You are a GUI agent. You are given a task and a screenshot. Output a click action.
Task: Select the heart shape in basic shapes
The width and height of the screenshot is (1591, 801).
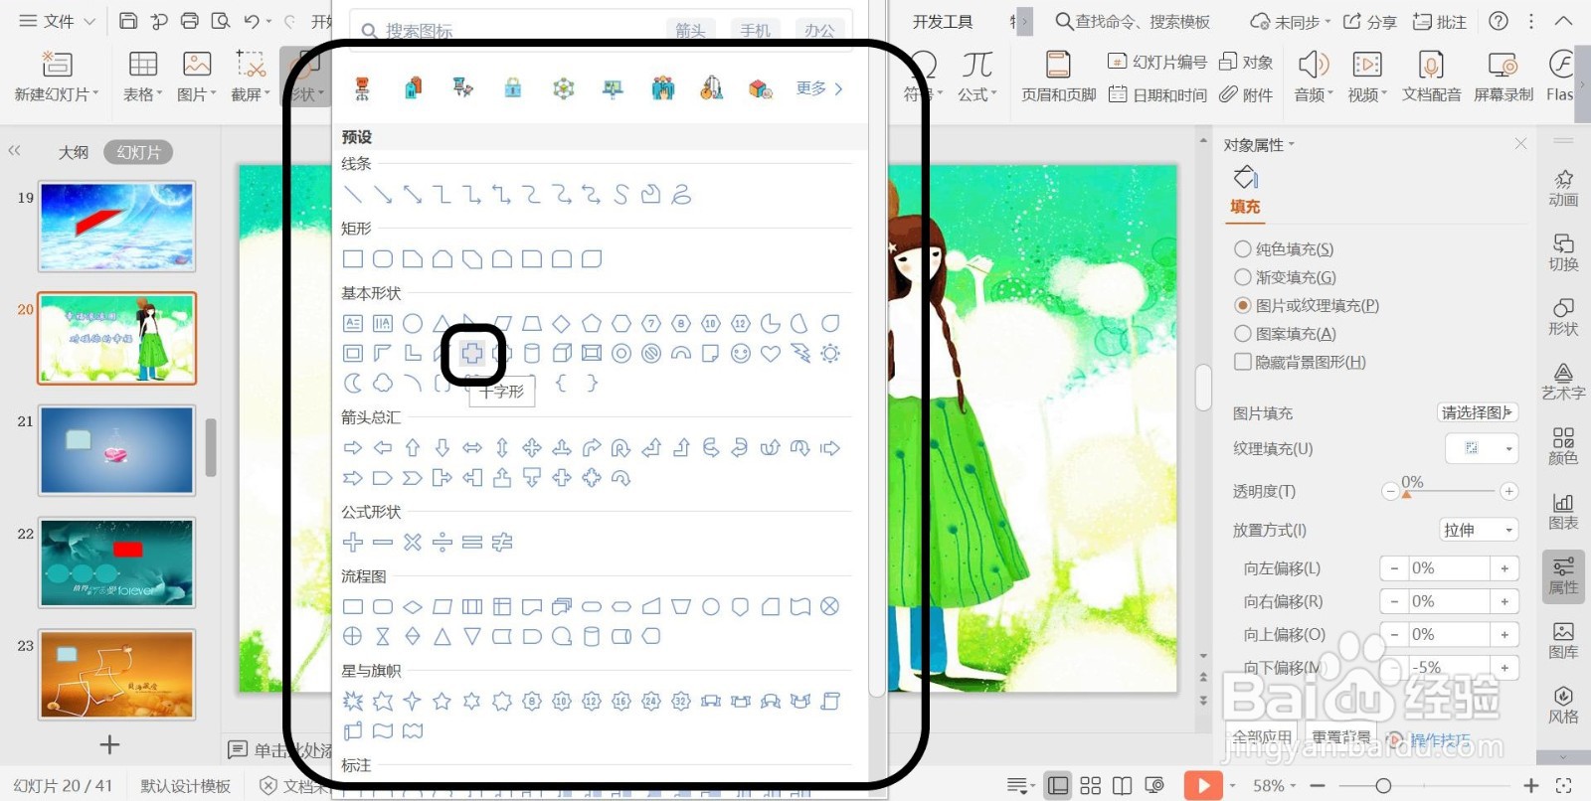(x=771, y=353)
